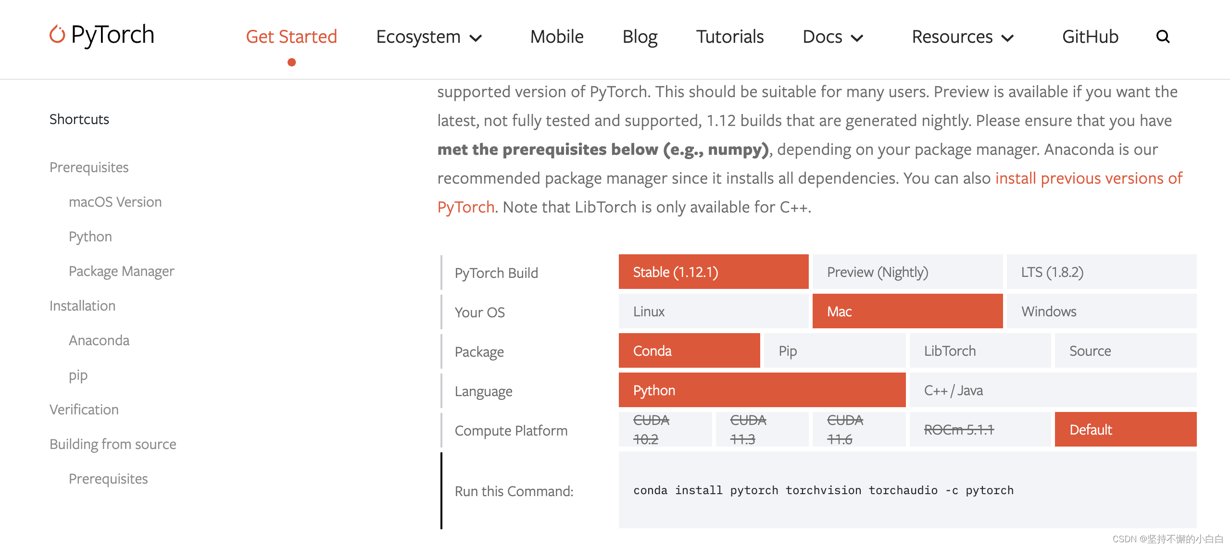Screen dimensions: 1230x548
Task: Click the Language row label
Action: 483,392
